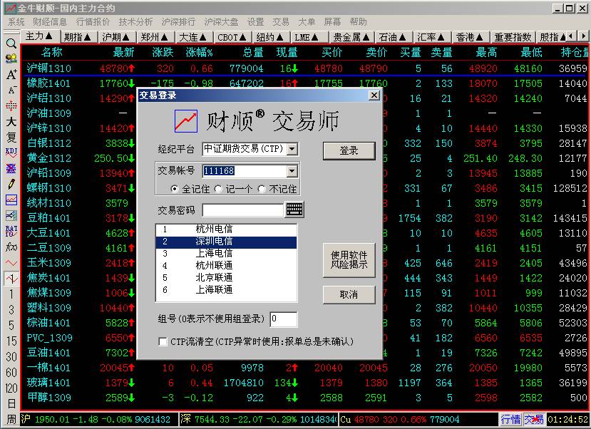Select the KDJ indicator icon
The height and width of the screenshot is (429, 591).
click(11, 153)
